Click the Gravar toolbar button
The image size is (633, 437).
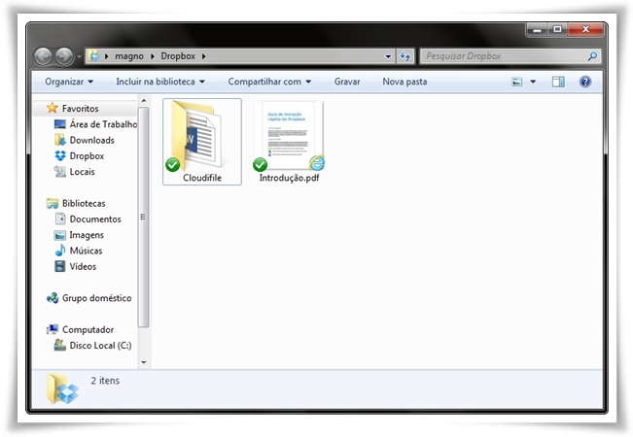[347, 82]
